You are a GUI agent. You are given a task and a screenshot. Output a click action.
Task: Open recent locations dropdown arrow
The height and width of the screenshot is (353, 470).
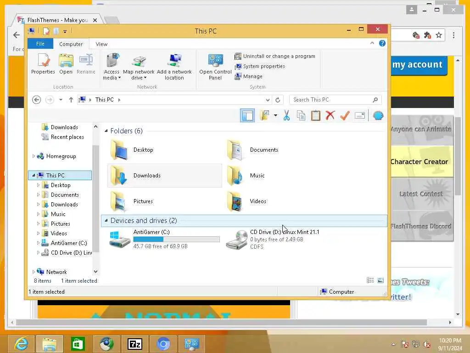tap(61, 100)
